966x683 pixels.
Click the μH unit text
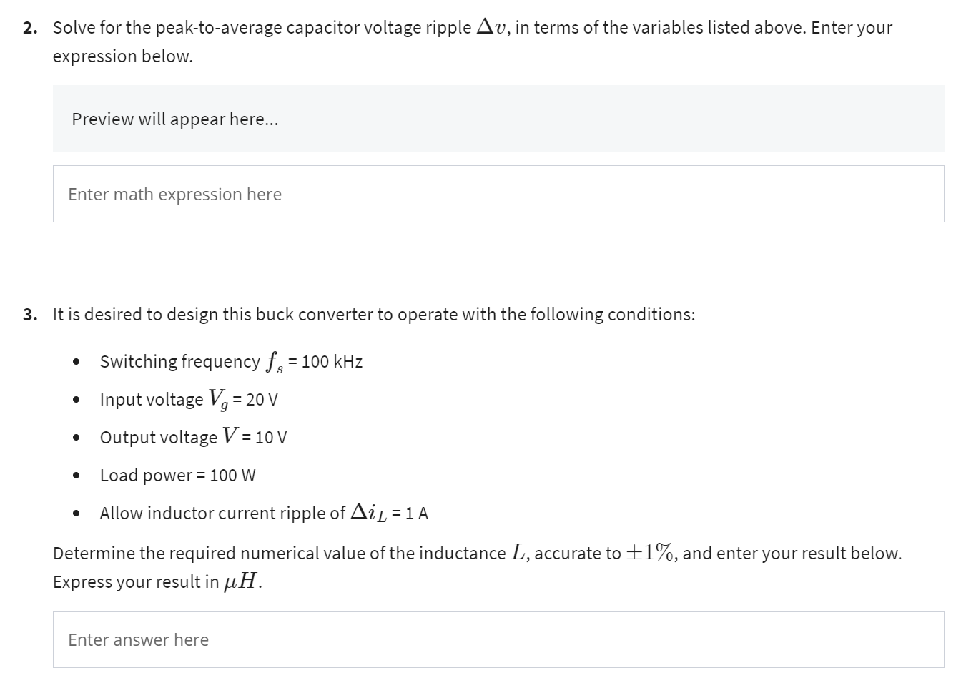point(237,581)
